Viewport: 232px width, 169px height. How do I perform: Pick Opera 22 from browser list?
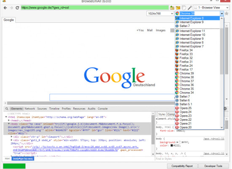(197, 120)
